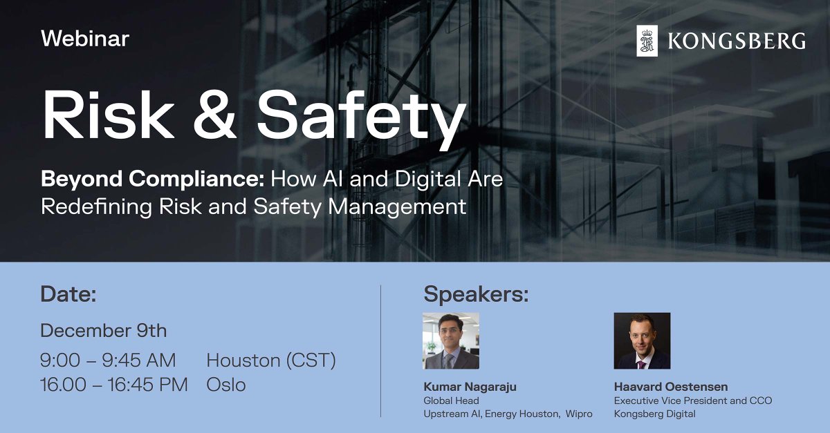Click the 'Webinar' label
Viewport: 830px width, 433px height.
pyautogui.click(x=85, y=39)
